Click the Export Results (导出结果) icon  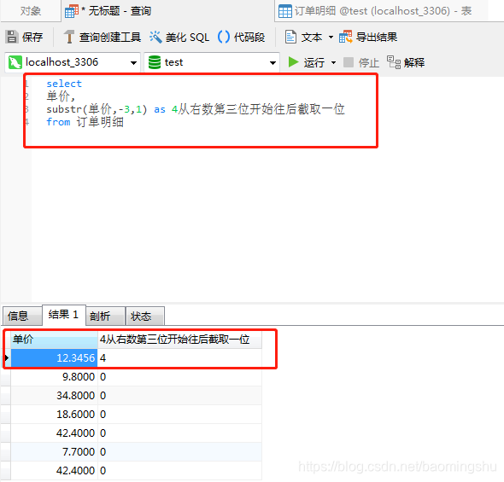pos(345,37)
